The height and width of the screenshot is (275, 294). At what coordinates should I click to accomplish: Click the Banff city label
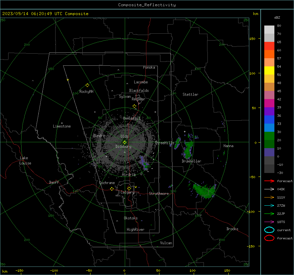[x=54, y=182]
